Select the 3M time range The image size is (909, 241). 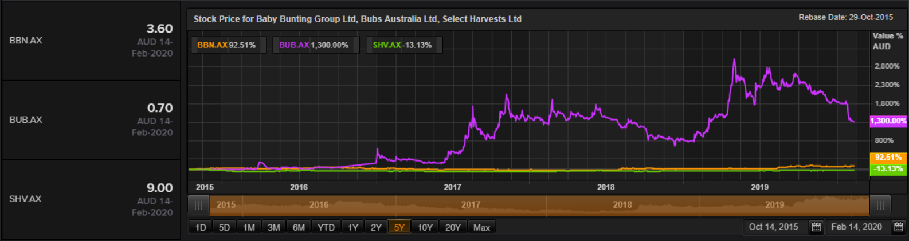274,227
